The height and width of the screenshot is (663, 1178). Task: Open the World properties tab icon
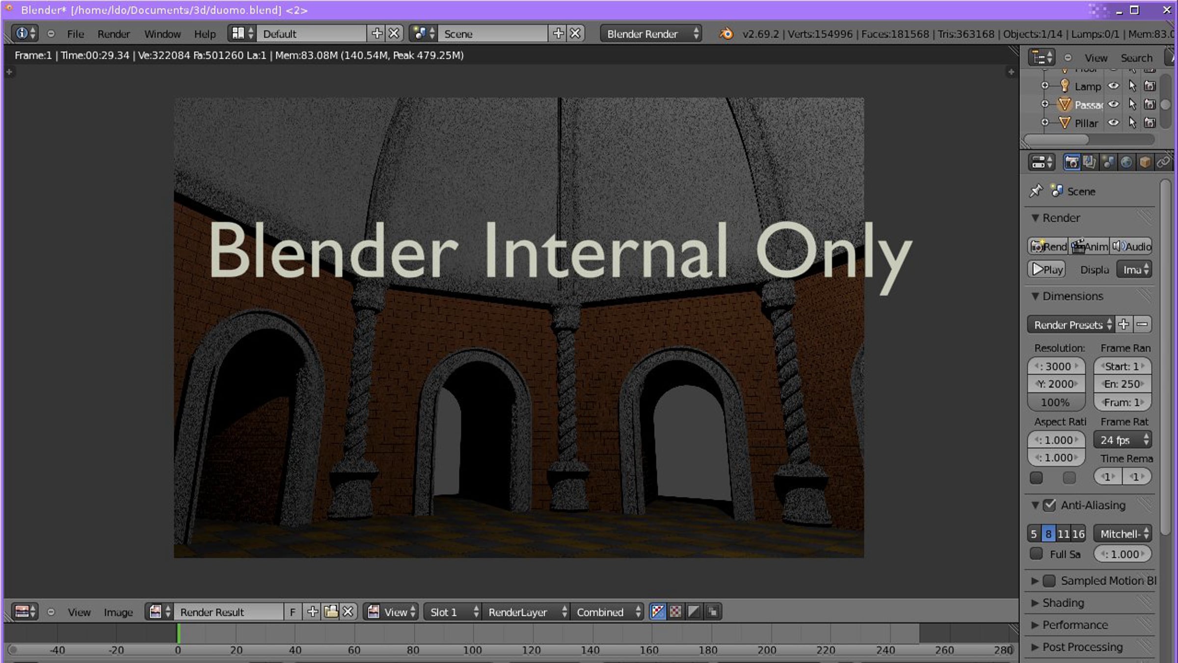coord(1126,163)
